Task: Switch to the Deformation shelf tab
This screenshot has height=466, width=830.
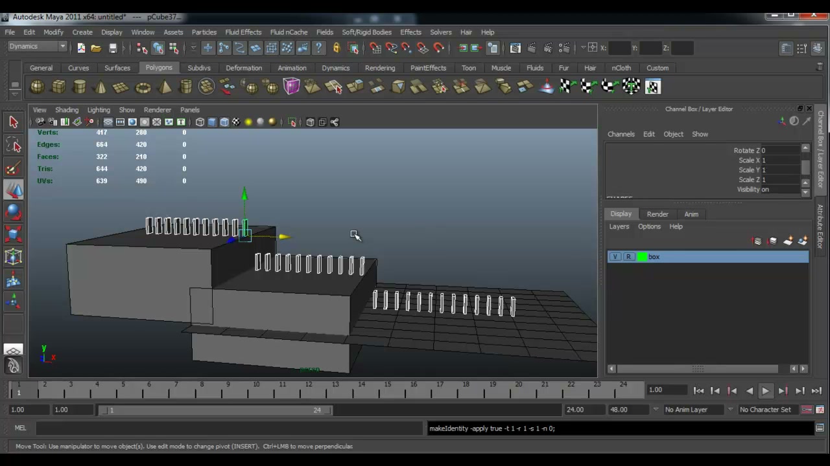Action: click(x=244, y=68)
